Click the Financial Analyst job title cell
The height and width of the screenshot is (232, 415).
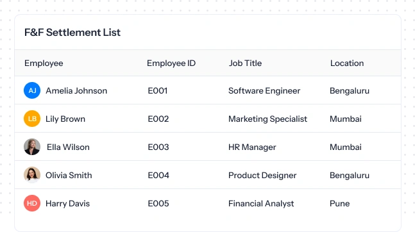(261, 204)
